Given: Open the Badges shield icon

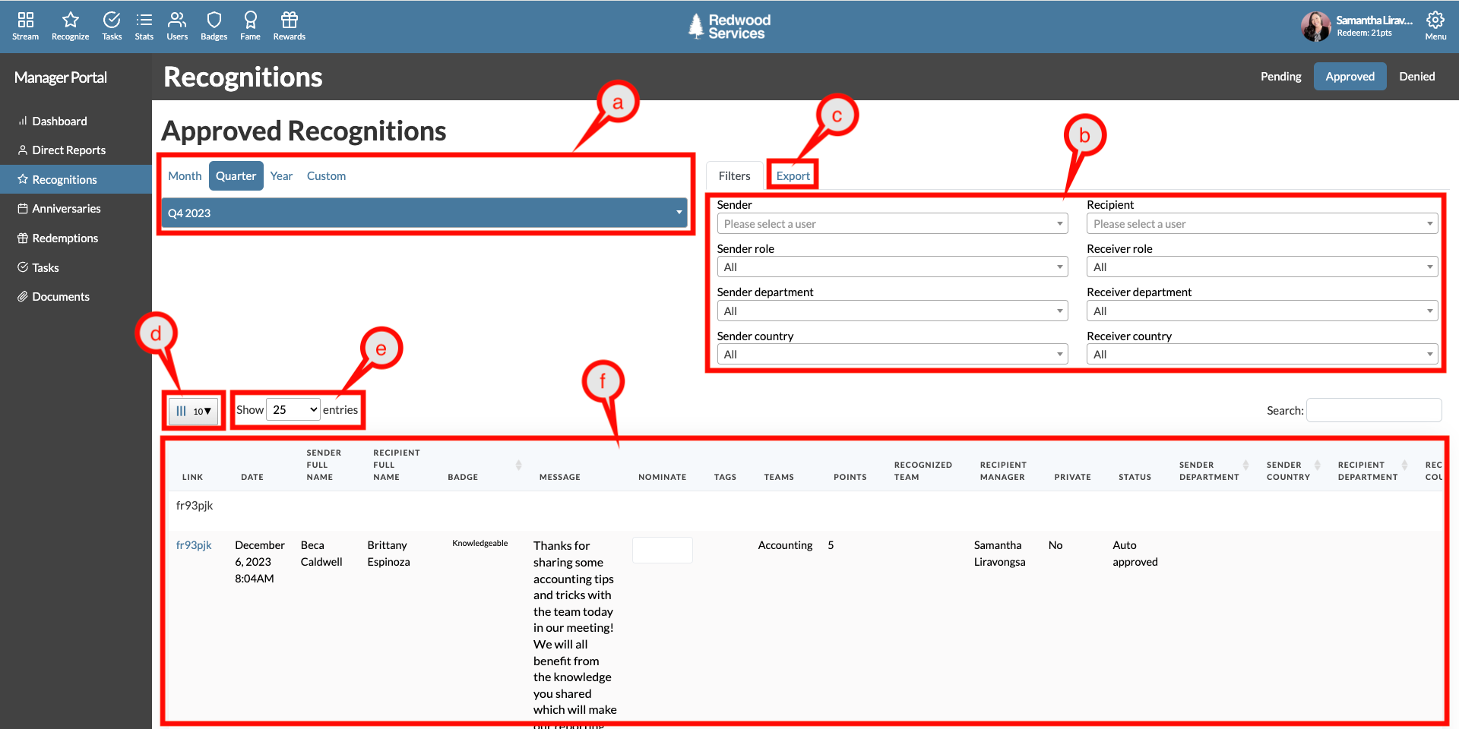Looking at the screenshot, I should tap(214, 26).
